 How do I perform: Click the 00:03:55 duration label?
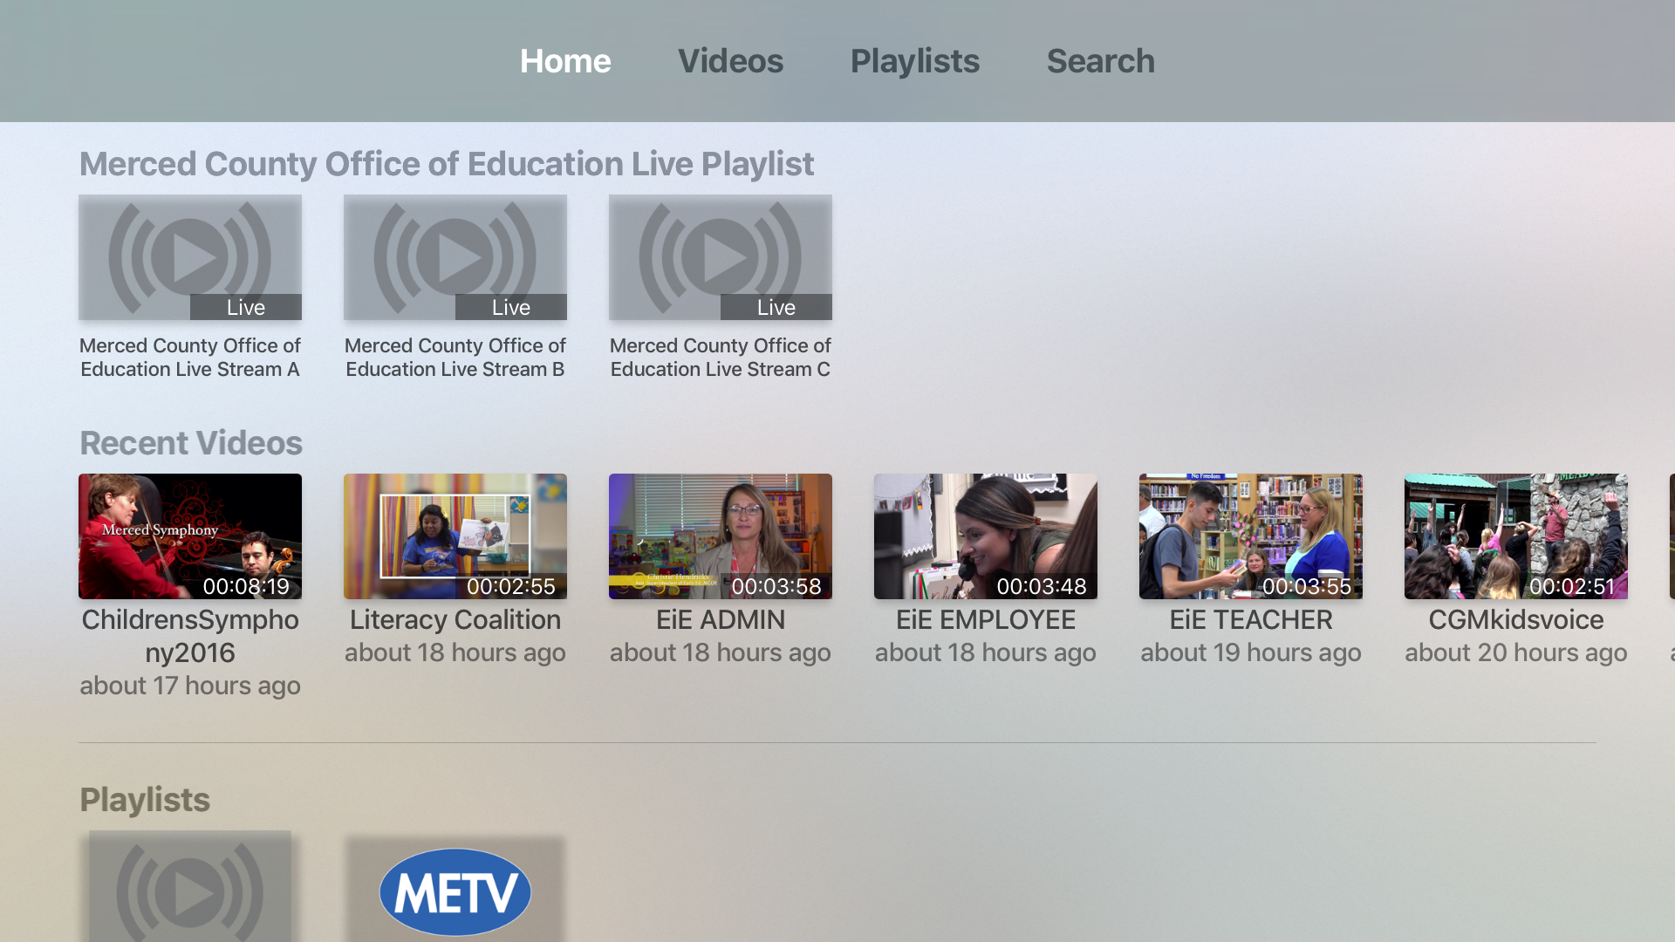pos(1307,586)
